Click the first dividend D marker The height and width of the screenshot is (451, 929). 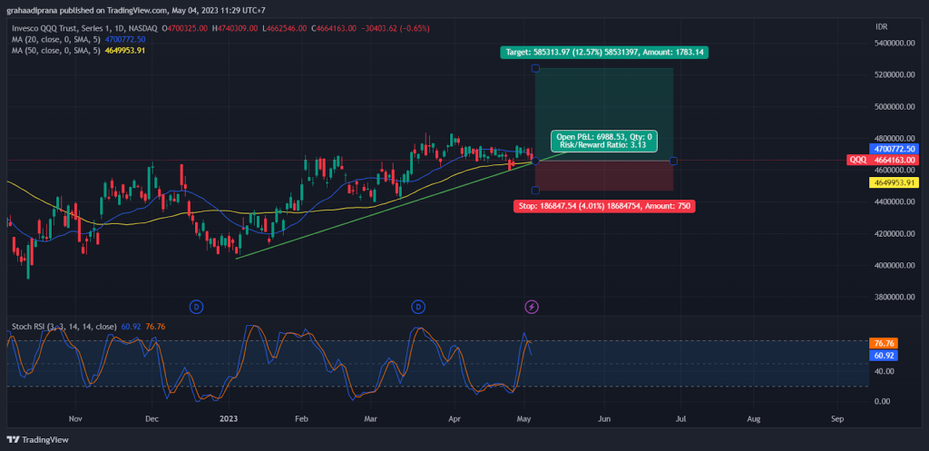(x=197, y=307)
